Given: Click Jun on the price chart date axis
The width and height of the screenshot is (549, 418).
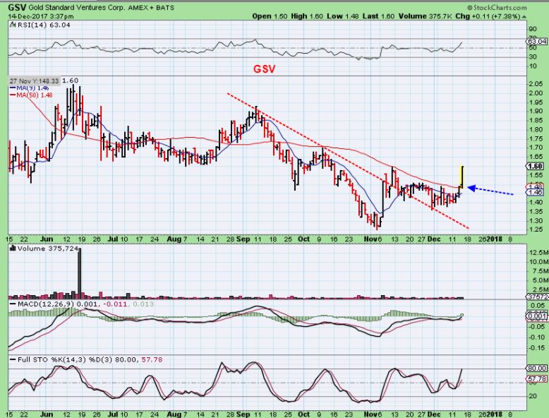Looking at the screenshot, I should click(x=47, y=239).
